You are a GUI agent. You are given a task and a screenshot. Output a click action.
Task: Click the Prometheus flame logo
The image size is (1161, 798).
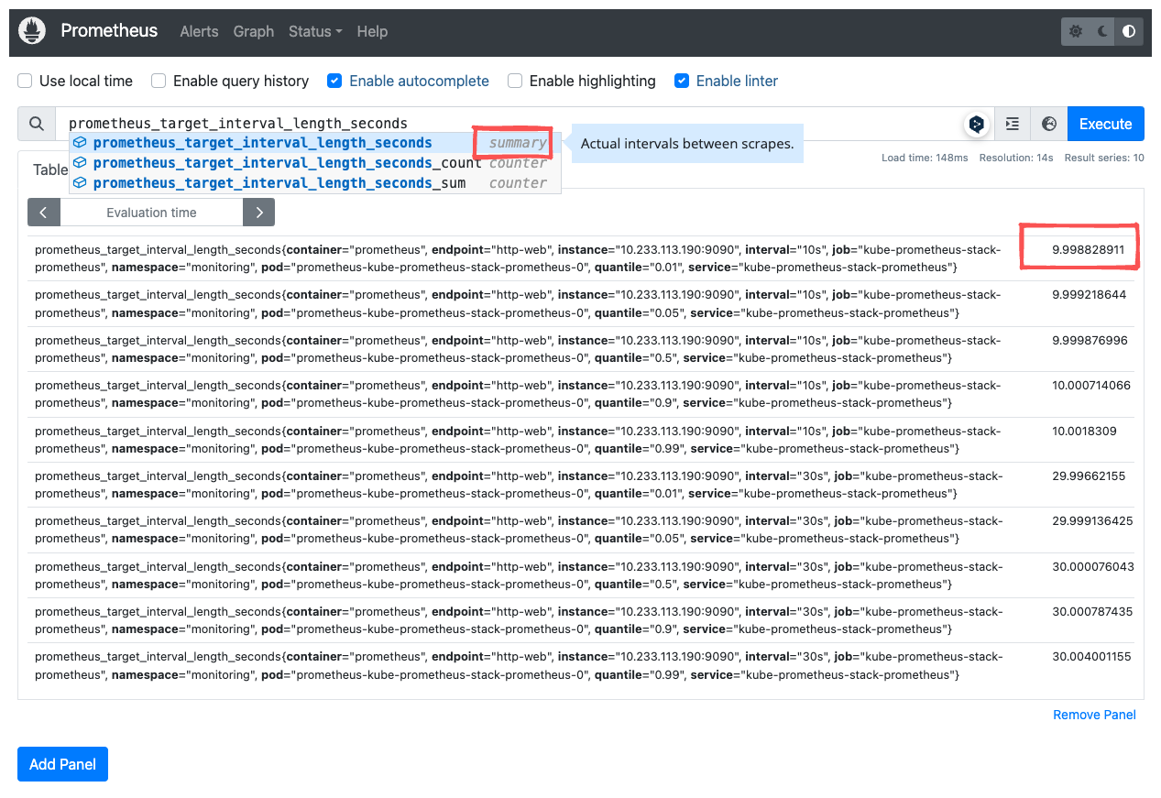pos(33,31)
